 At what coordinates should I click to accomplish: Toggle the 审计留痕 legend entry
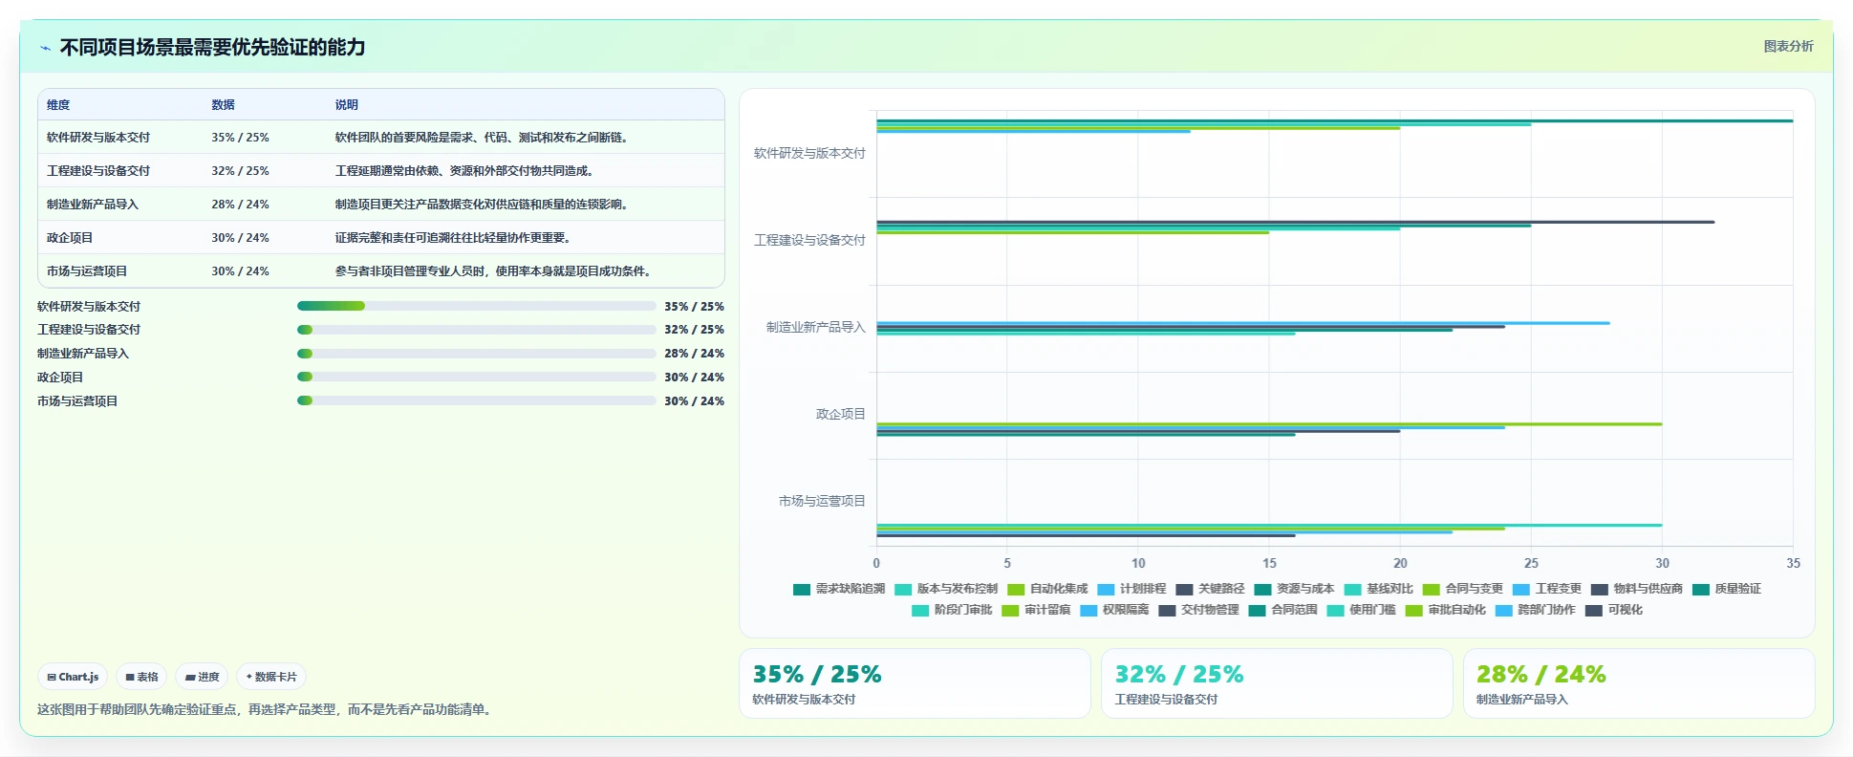pos(1036,610)
